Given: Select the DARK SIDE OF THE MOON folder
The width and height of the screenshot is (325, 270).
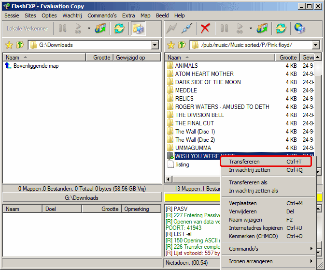Looking at the screenshot, I should [208, 82].
